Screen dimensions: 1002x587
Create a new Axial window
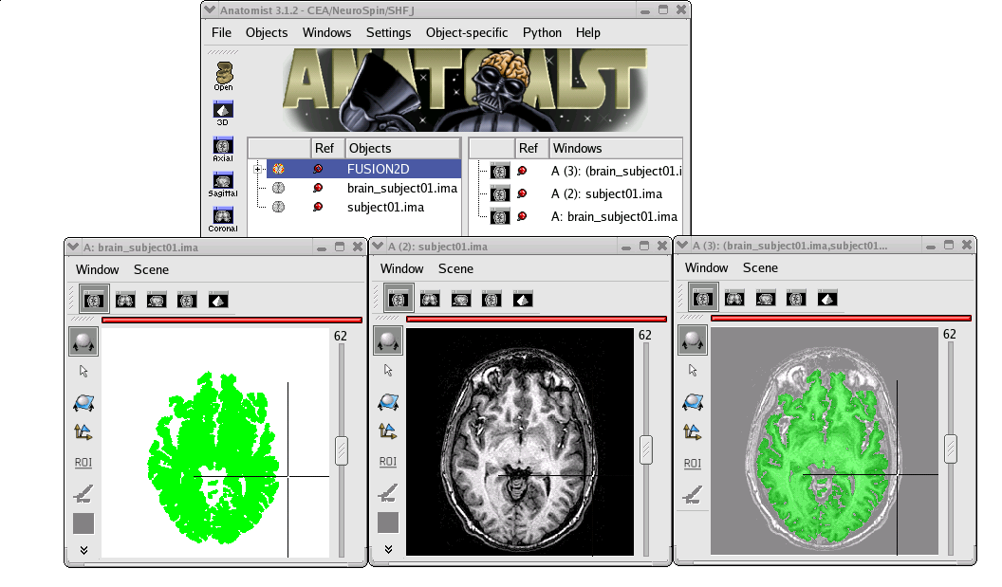click(223, 149)
